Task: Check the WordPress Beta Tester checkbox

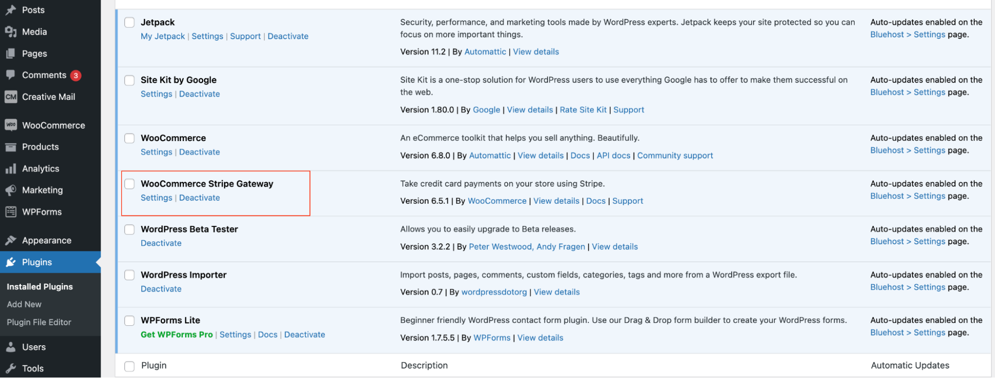Action: [129, 229]
